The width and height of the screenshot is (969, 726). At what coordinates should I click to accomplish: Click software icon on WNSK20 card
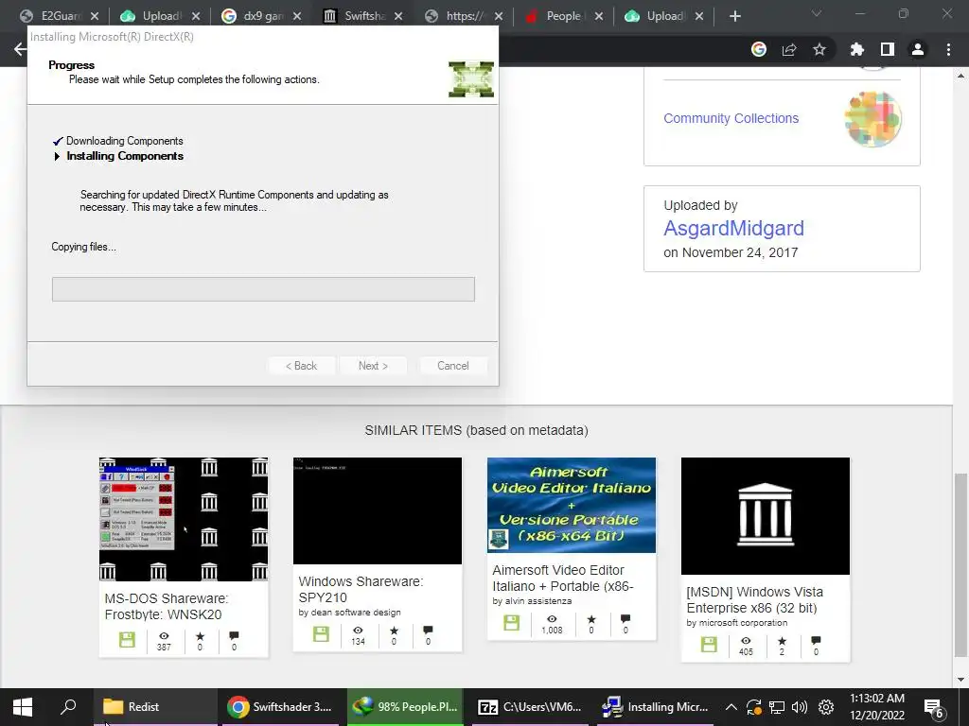click(x=128, y=640)
